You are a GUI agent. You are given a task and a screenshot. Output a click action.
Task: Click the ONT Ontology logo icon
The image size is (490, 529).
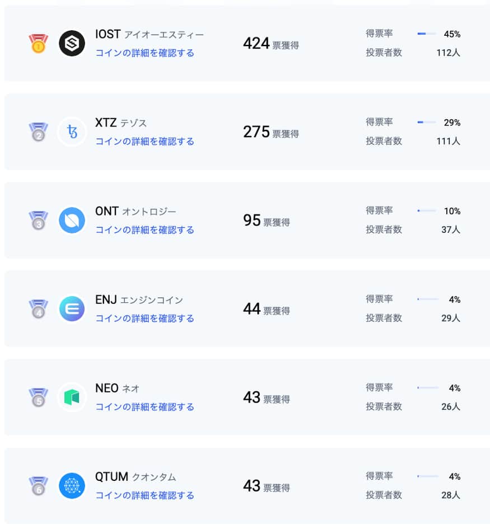[x=72, y=221]
